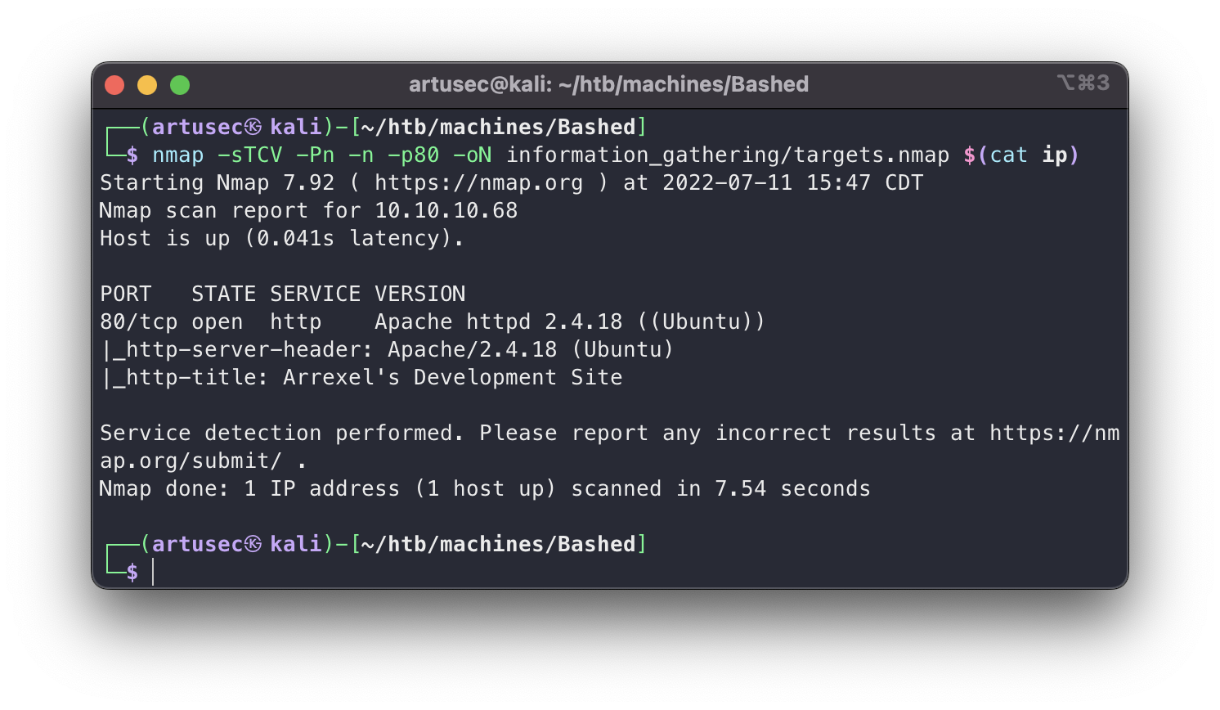Click the http-server-header script output line
1220x710 pixels.
(x=387, y=350)
